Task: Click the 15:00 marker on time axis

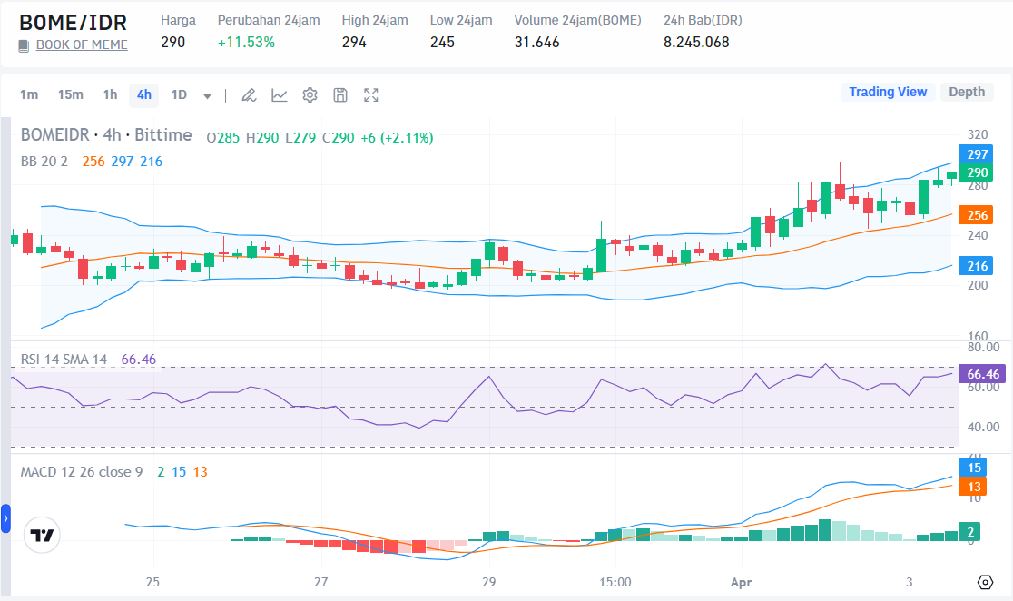Action: (615, 582)
